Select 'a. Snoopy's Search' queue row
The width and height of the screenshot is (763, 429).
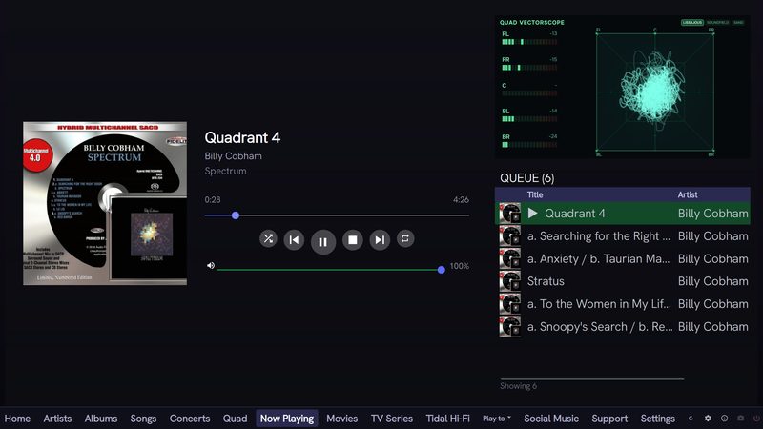tap(623, 326)
